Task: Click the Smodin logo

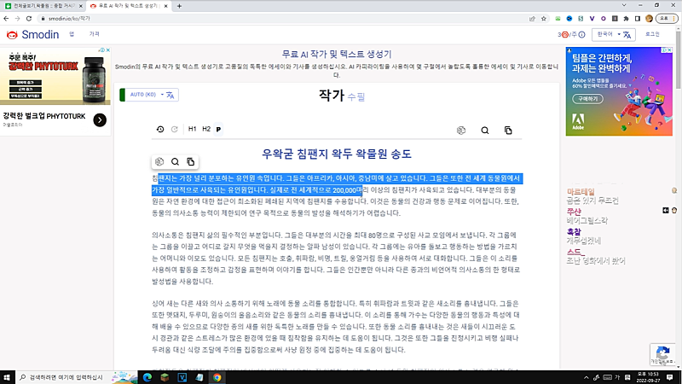Action: [x=29, y=34]
